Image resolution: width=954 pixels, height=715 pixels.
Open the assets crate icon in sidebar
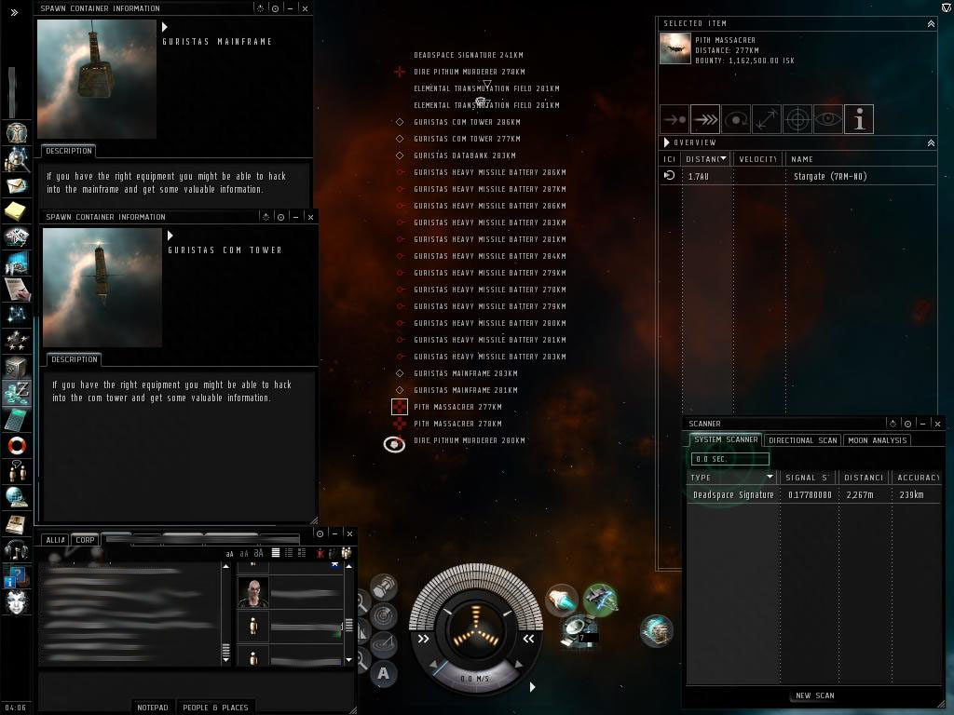[15, 367]
